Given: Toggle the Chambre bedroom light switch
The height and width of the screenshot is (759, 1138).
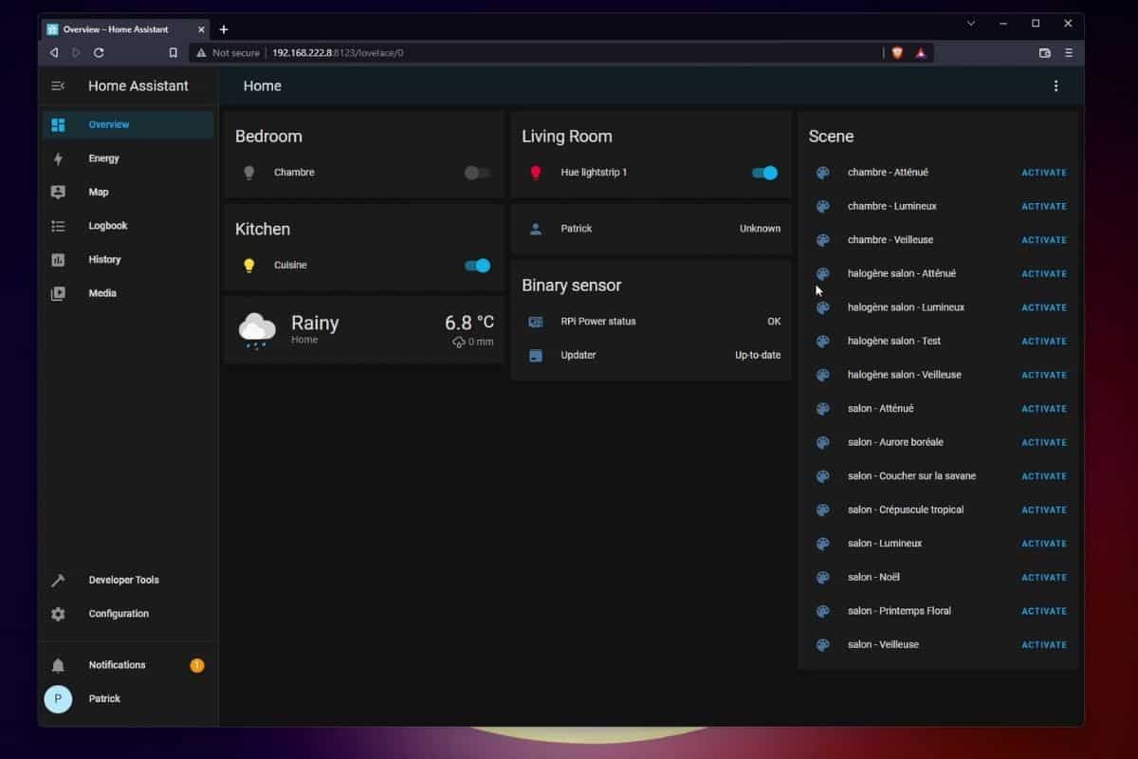Looking at the screenshot, I should [x=477, y=173].
